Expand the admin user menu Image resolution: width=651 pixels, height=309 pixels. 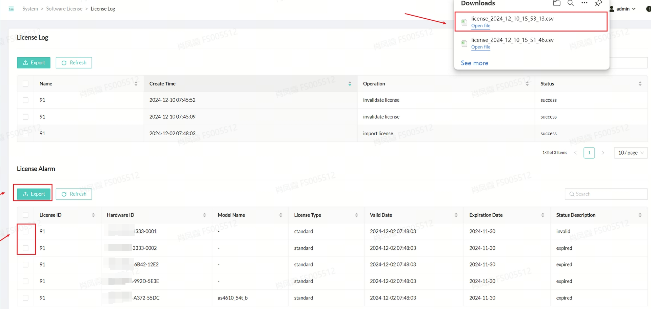pos(623,9)
